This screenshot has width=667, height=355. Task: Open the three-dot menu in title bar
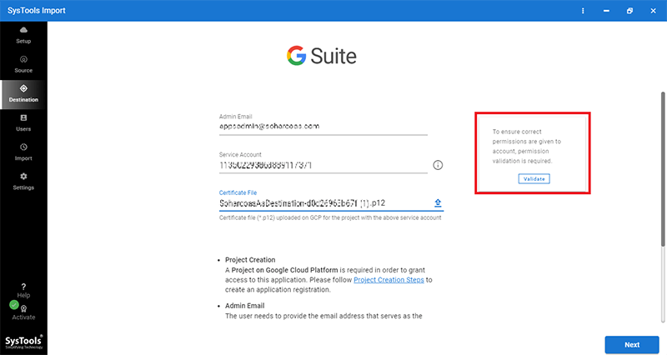(x=583, y=11)
